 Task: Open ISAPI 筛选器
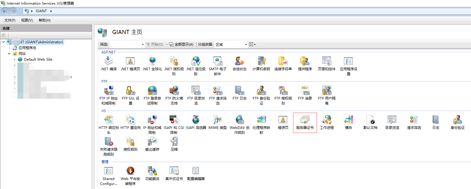pos(196,123)
